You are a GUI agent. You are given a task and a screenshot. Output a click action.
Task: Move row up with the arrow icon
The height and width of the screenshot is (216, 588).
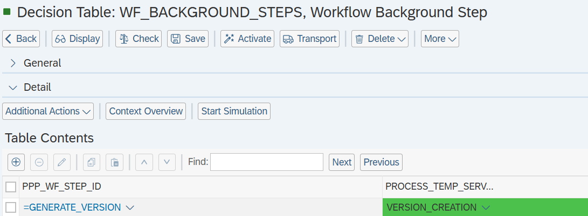point(144,162)
